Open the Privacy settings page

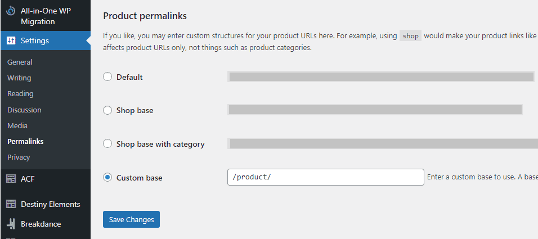point(19,157)
